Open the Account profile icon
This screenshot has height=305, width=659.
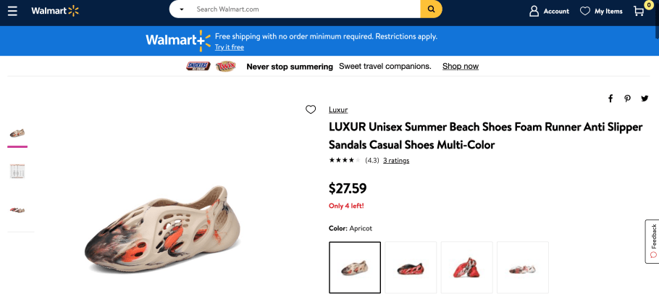pyautogui.click(x=534, y=11)
